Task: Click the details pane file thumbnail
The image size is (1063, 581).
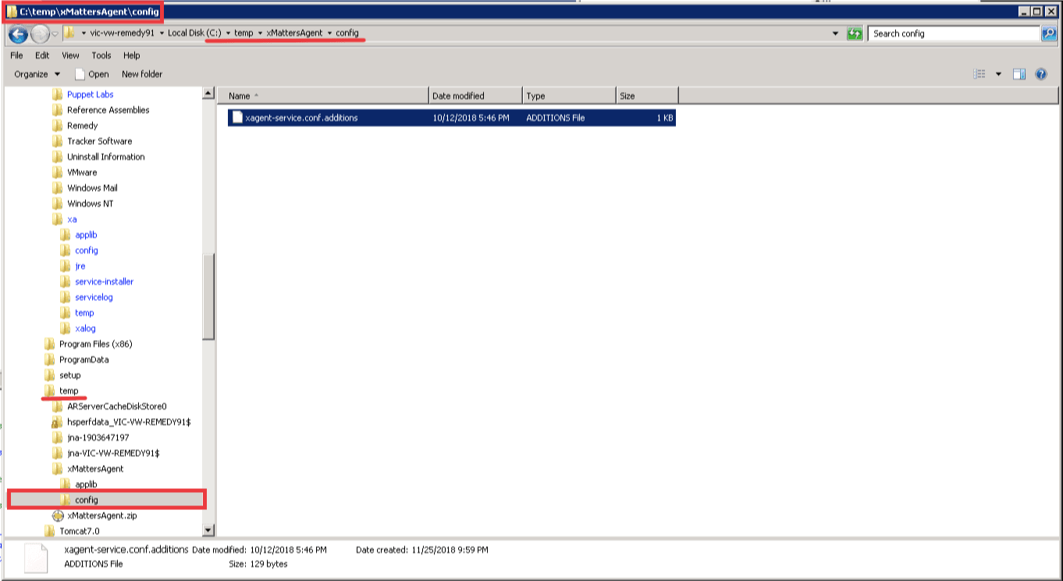Action: (36, 558)
